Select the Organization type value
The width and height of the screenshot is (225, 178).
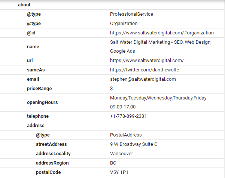124,24
